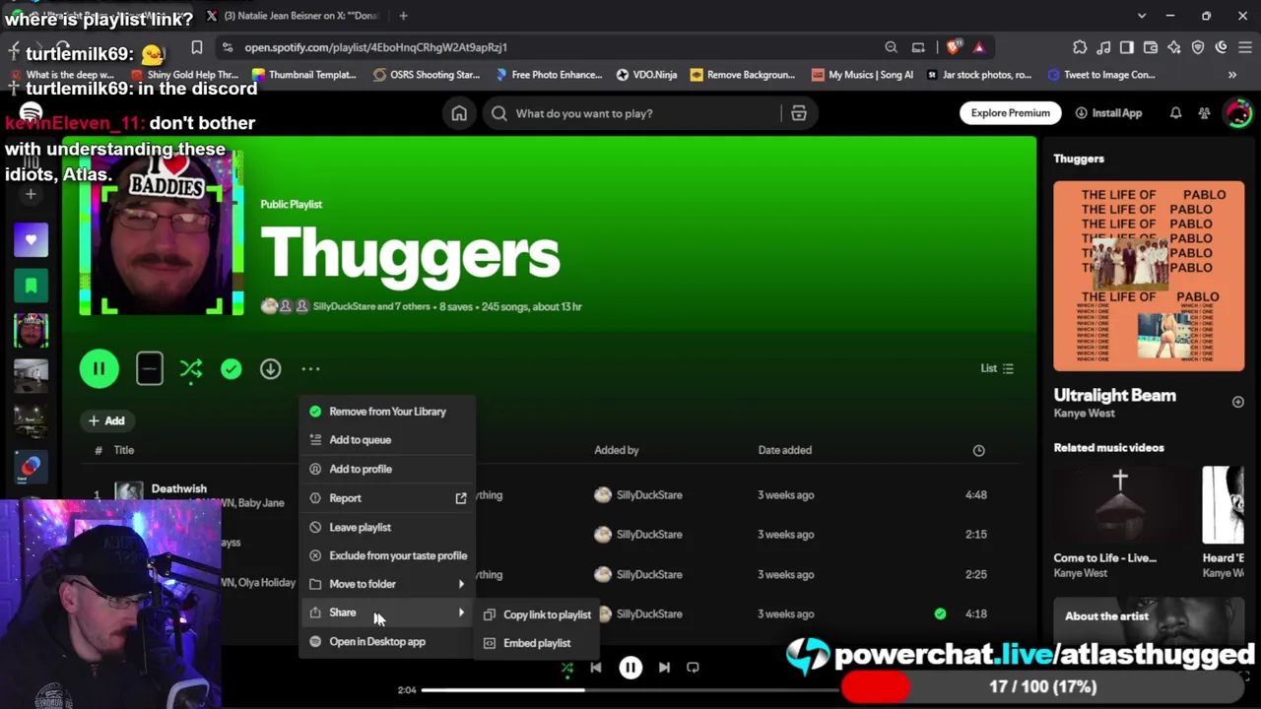Screen dimensions: 1261x709
Task: Pause the Thuggers playlist with the green button
Action: point(100,369)
